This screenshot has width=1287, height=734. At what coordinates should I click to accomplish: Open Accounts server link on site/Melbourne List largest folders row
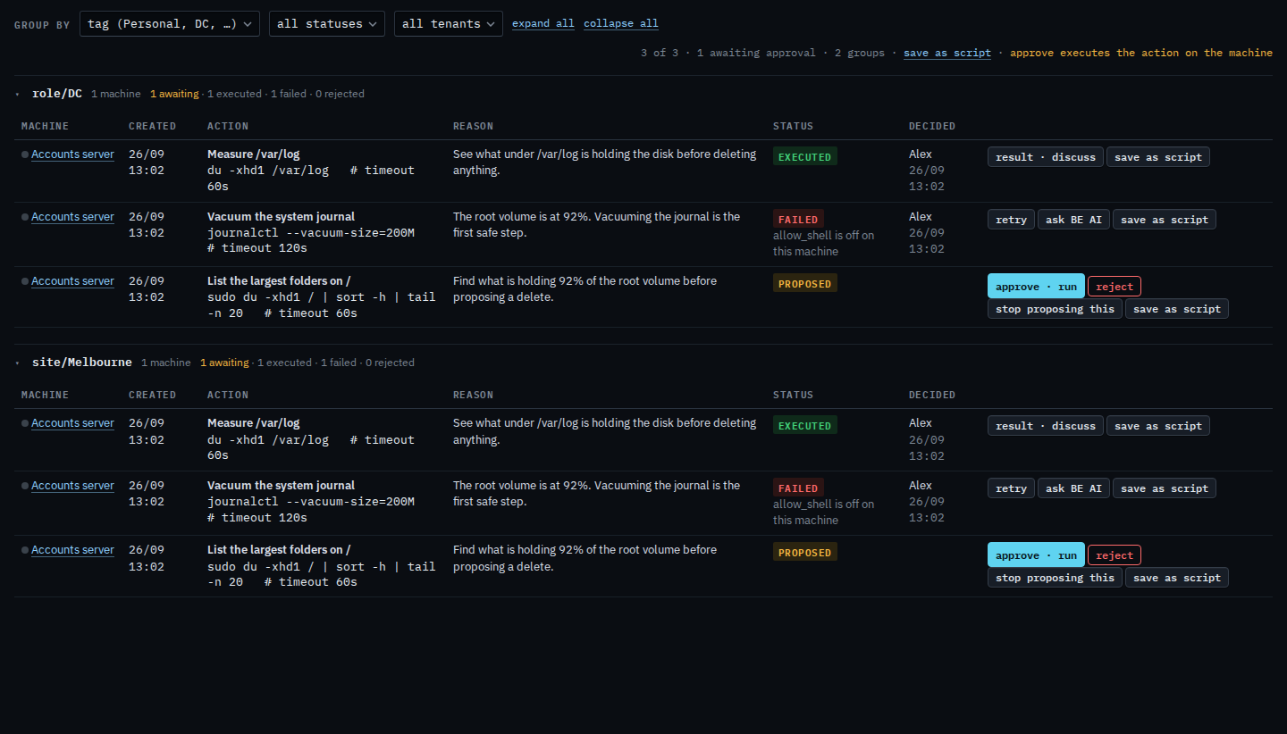click(x=72, y=550)
